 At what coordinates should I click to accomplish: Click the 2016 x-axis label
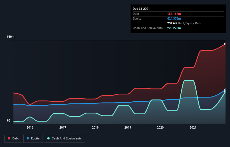pos(30,127)
